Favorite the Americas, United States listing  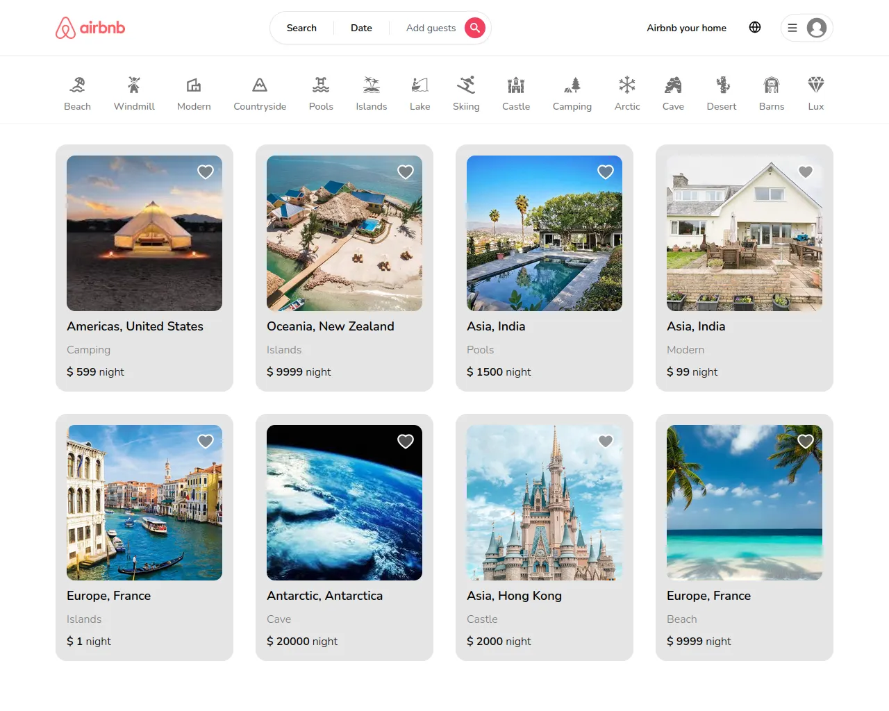point(206,172)
